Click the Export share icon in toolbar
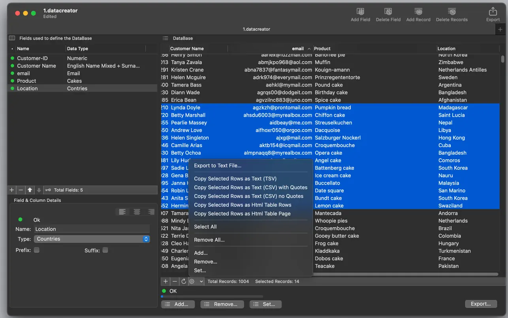 493,12
